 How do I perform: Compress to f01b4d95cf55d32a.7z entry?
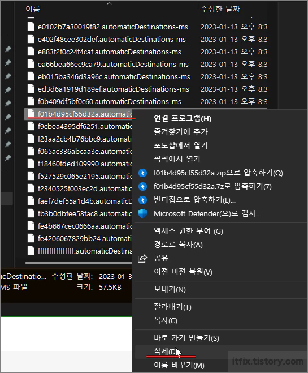(x=212, y=187)
